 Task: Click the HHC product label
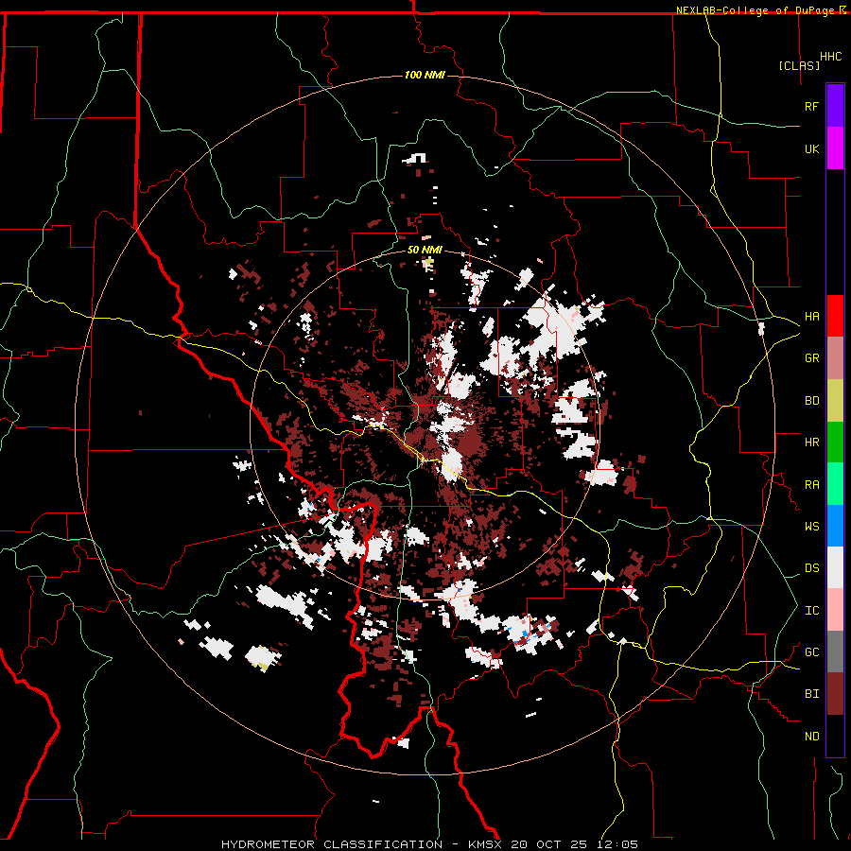coord(830,57)
